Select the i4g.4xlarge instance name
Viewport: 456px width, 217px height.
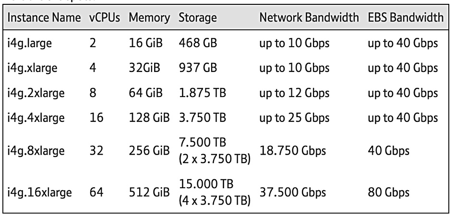36,118
